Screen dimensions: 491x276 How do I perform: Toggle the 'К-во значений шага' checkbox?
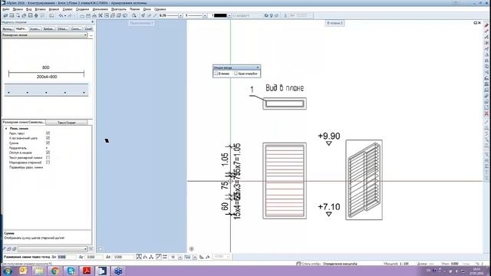tap(48, 138)
